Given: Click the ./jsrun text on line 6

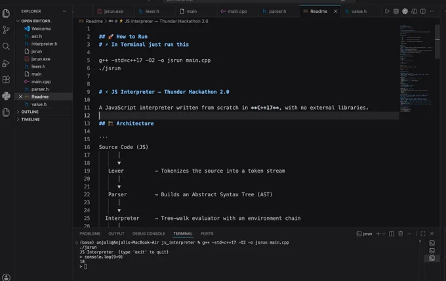Looking at the screenshot, I should pyautogui.click(x=110, y=68).
